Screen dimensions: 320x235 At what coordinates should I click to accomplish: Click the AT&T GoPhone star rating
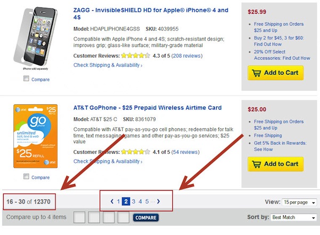click(135, 152)
